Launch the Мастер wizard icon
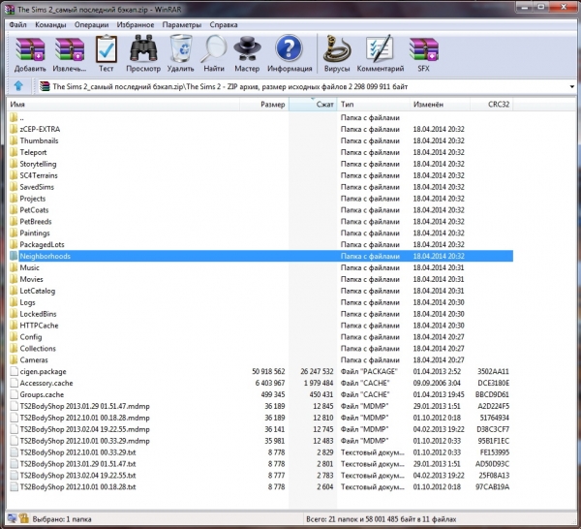Image resolution: width=581 pixels, height=529 pixels. [247, 48]
